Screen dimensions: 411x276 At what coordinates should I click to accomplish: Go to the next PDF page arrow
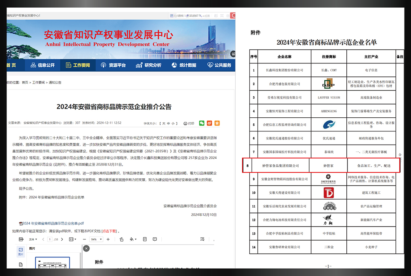pos(62,239)
